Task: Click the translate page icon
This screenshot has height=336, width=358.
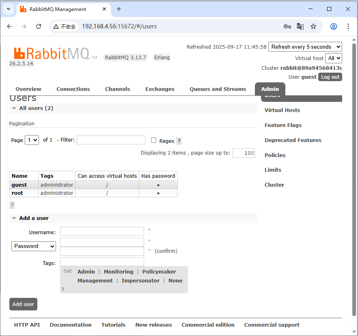Action: pos(300,26)
